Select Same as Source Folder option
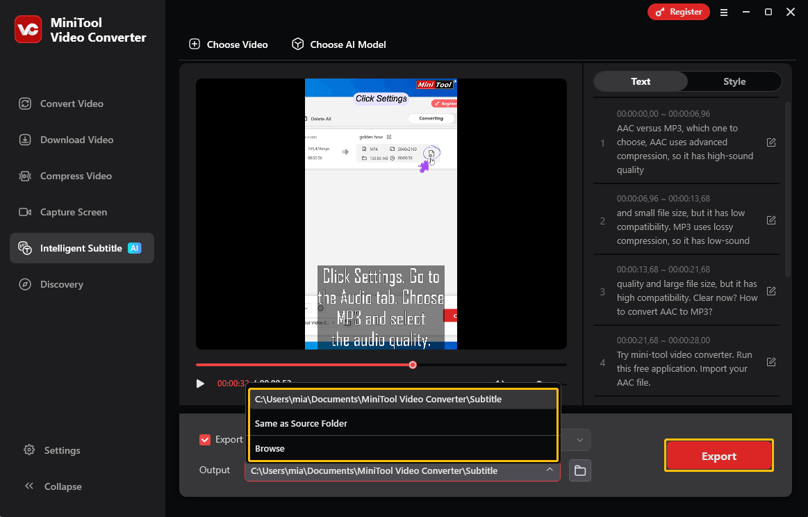 pyautogui.click(x=403, y=423)
